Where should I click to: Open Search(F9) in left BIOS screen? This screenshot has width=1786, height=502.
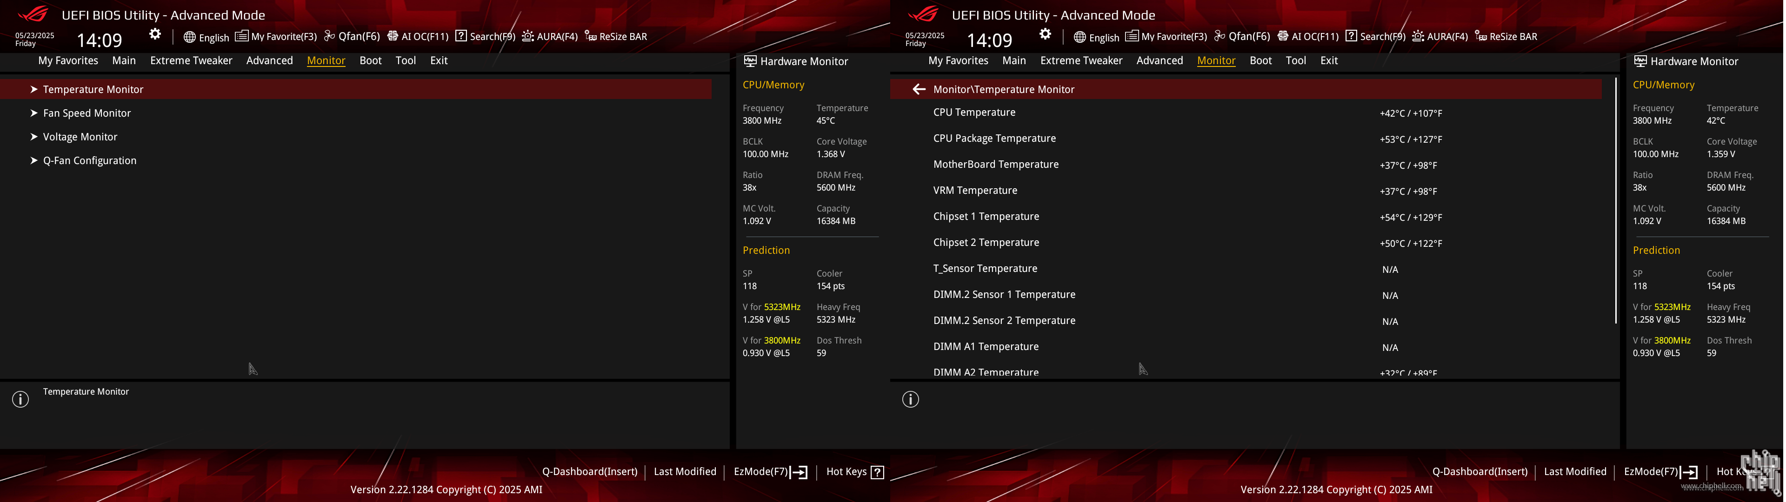485,37
